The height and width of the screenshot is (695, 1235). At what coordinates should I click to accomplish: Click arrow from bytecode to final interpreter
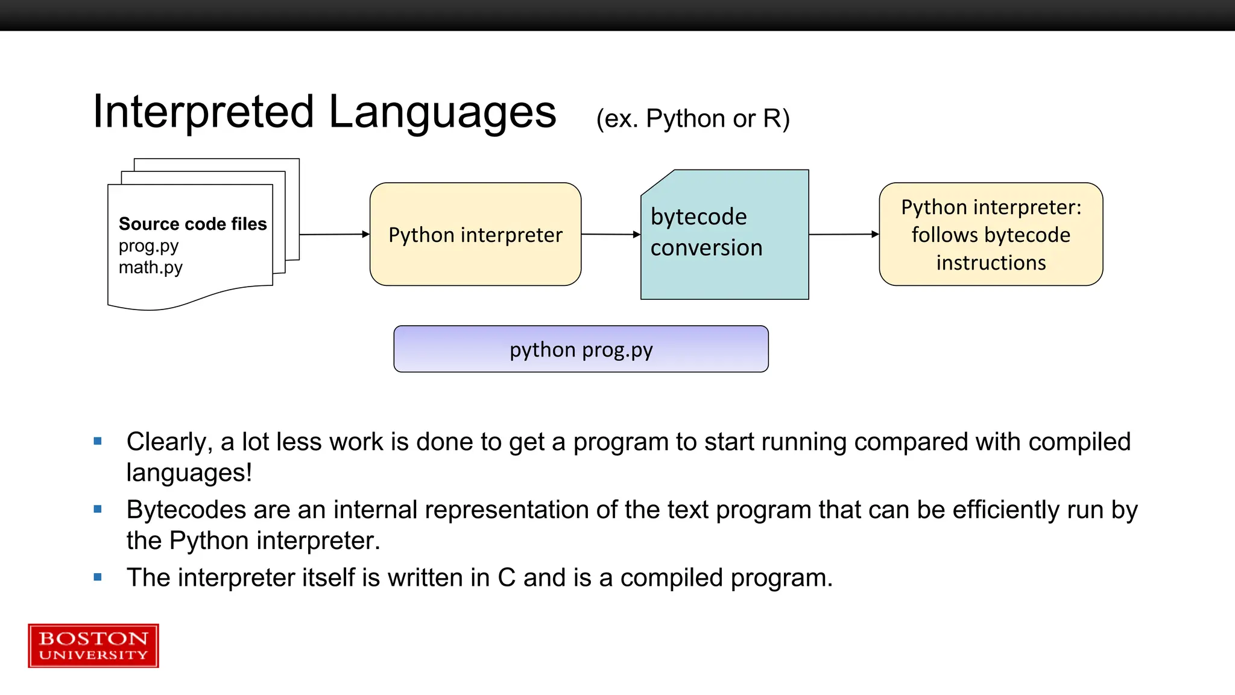point(843,234)
